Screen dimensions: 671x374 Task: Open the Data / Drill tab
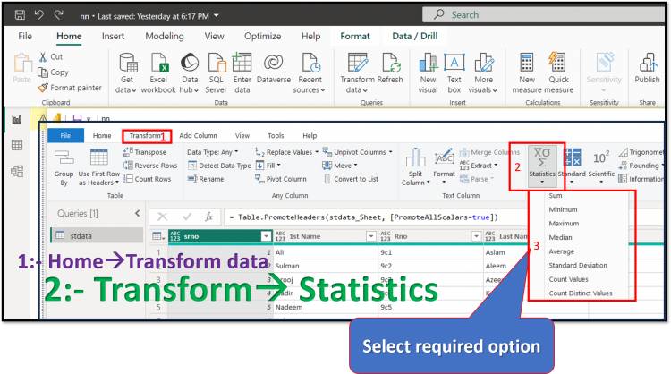tap(414, 37)
